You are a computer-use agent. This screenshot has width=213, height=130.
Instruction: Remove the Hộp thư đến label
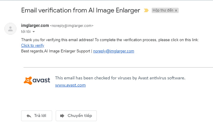click(x=176, y=11)
